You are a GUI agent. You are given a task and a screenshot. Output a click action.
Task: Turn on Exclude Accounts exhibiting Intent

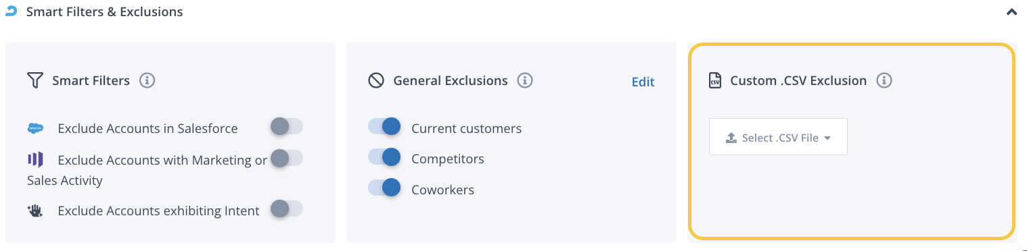pyautogui.click(x=286, y=209)
